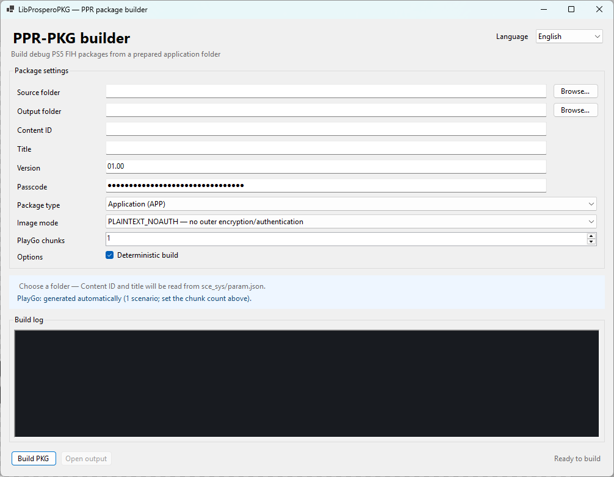Image resolution: width=614 pixels, height=477 pixels.
Task: Toggle the Deterministic build checkbox
Action: click(110, 255)
